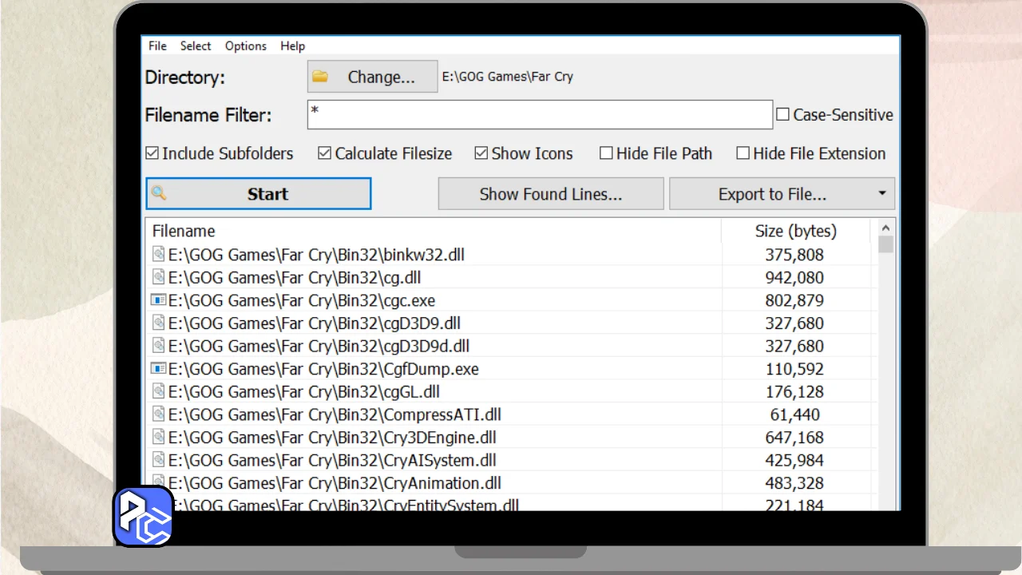Click the Show Found Lines button
This screenshot has height=575, width=1022.
550,194
